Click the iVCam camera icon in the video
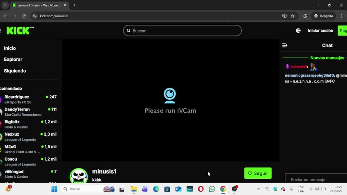Screen dimensions: 347x195 click(170, 96)
